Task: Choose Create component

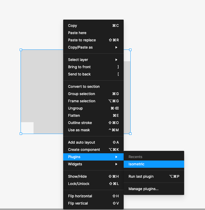Action: tap(93, 150)
